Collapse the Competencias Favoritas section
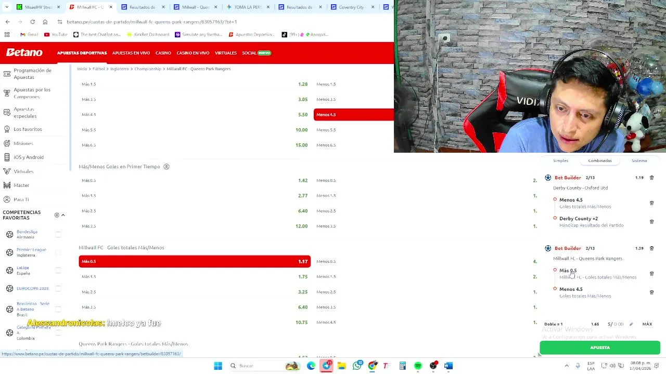The image size is (666, 374). tap(63, 215)
